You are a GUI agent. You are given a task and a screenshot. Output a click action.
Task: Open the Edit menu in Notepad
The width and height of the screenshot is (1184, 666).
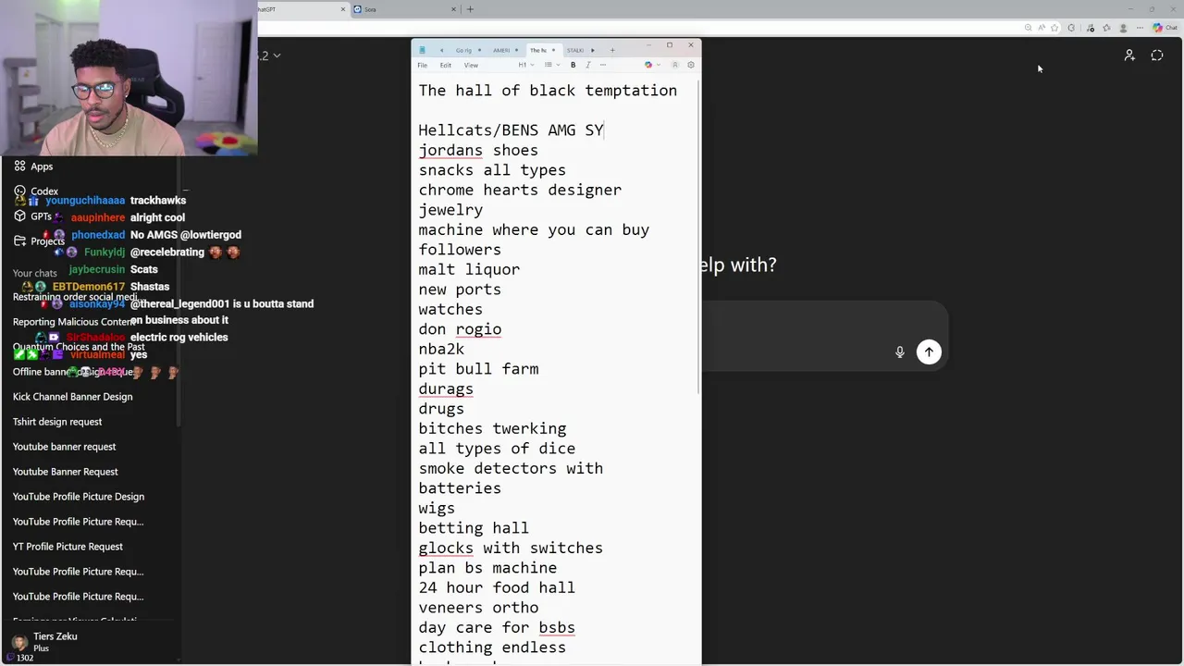click(446, 65)
